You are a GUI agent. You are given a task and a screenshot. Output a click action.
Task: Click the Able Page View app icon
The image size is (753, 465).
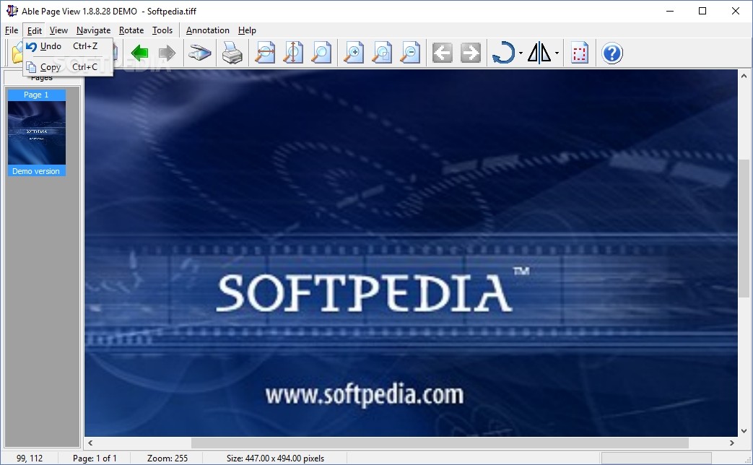[x=12, y=11]
